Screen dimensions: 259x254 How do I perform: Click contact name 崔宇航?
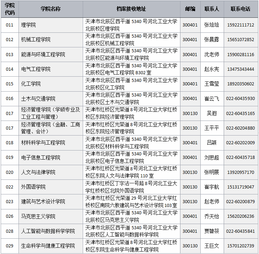tap(212, 187)
